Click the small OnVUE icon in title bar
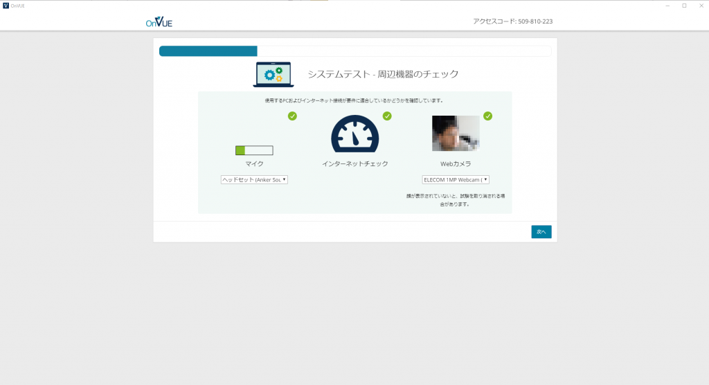This screenshot has height=385, width=709. (x=6, y=6)
